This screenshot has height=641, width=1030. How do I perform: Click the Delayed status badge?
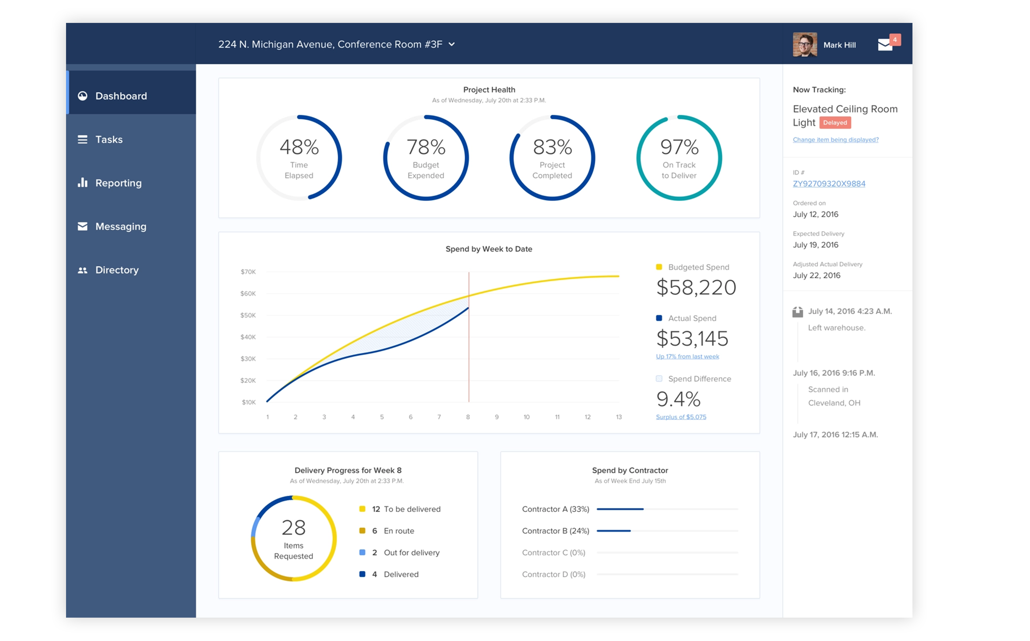click(835, 123)
